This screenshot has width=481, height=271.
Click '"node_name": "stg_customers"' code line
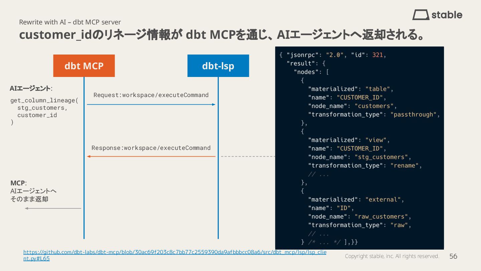(359, 157)
